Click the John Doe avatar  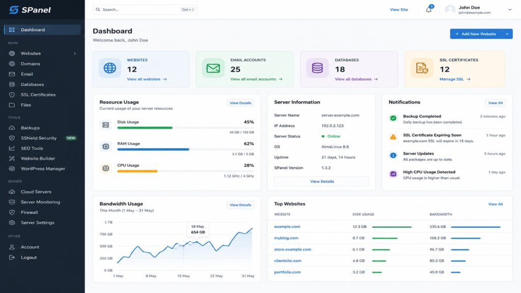450,10
